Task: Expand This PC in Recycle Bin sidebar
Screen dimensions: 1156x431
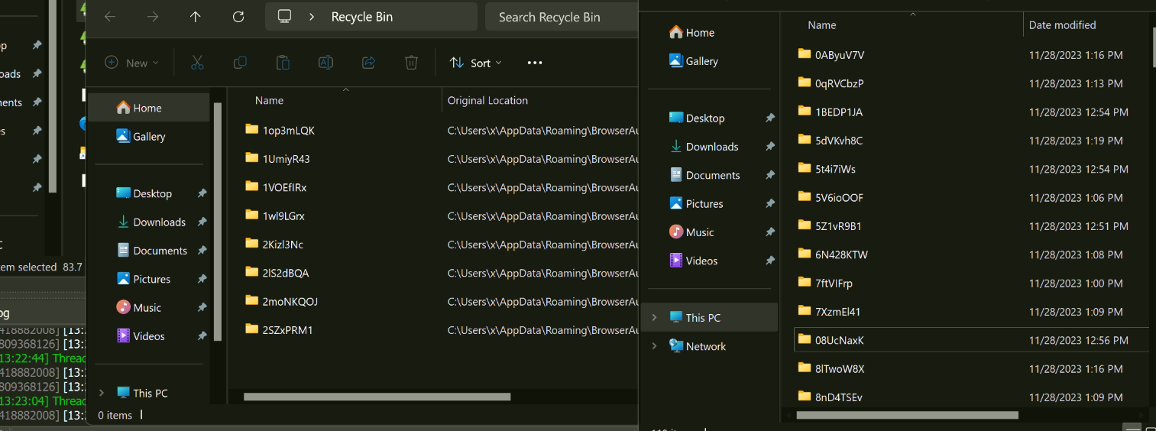Action: coord(102,393)
